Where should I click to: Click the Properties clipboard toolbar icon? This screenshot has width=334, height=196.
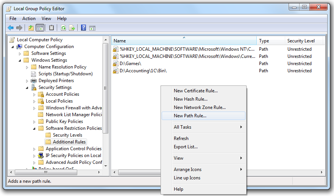[x=52, y=28]
